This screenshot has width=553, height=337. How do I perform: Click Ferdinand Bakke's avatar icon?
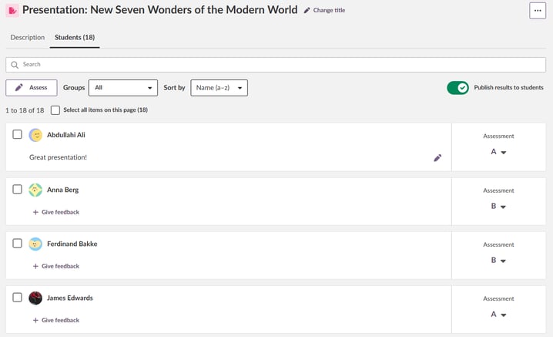coord(35,244)
